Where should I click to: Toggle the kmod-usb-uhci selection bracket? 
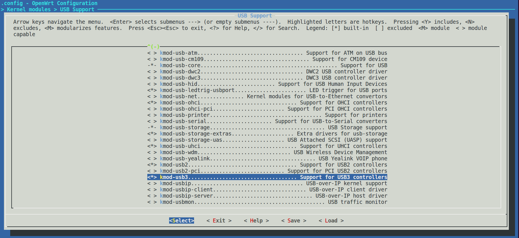point(152,146)
